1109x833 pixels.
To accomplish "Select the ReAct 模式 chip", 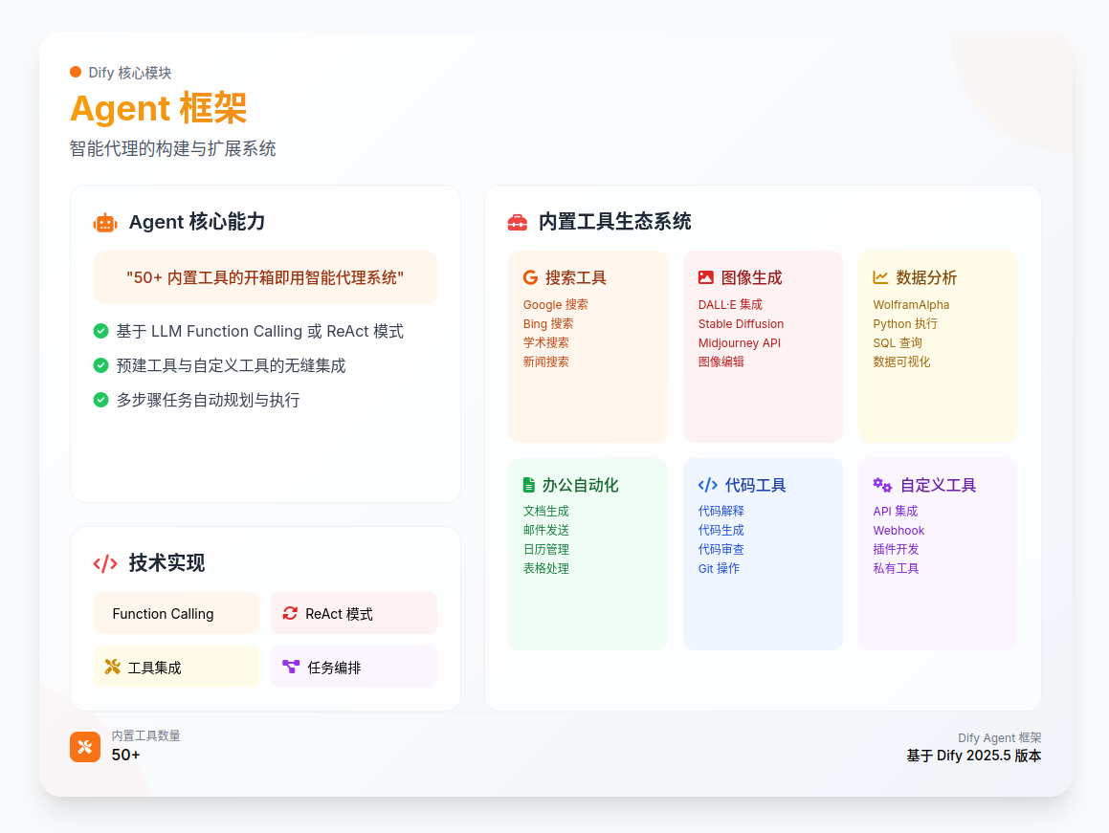I will pyautogui.click(x=354, y=613).
